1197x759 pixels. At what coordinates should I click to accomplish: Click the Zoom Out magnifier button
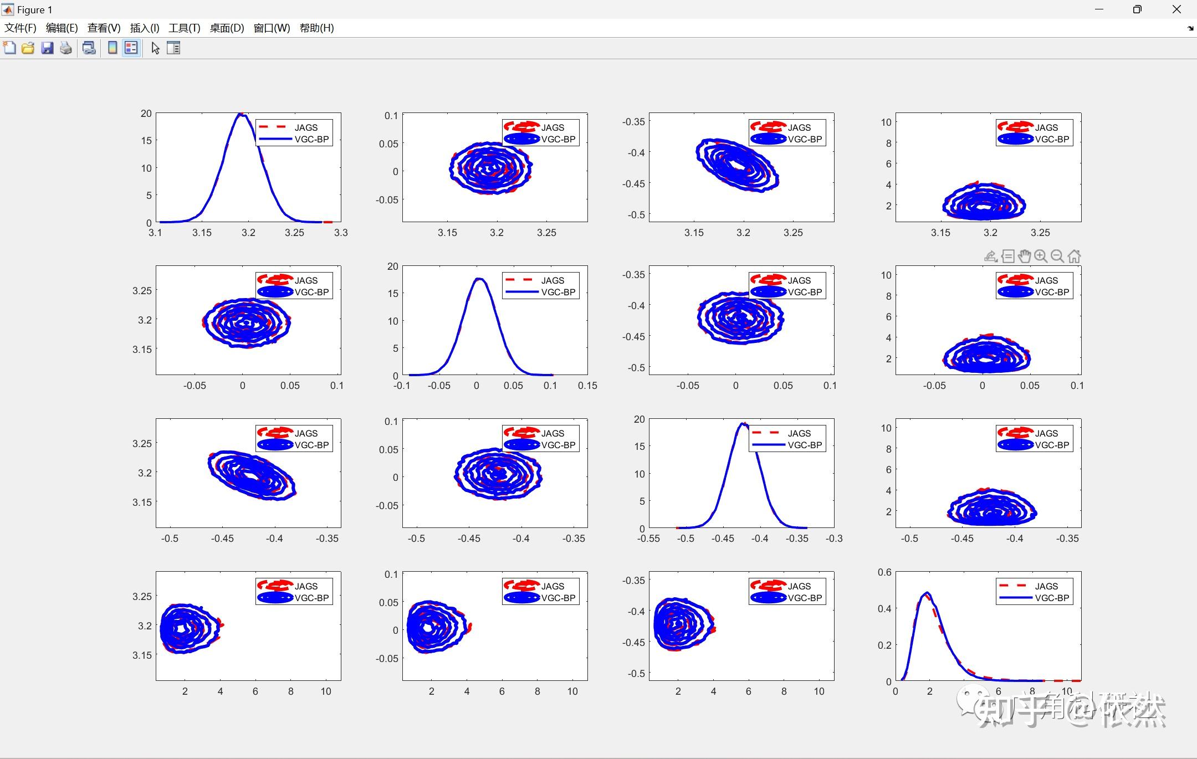[1057, 256]
